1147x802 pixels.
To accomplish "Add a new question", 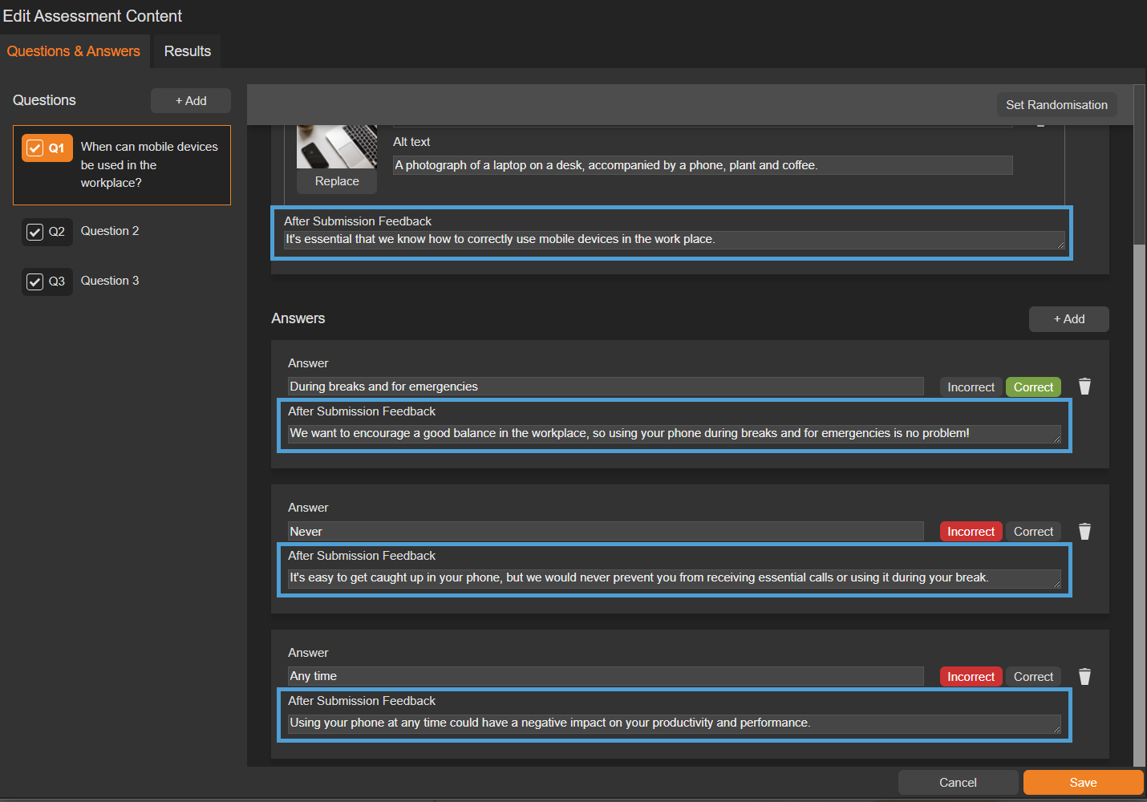I will point(191,101).
